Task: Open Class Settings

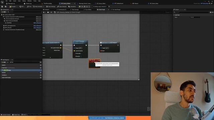Action: click(x=50, y=7)
